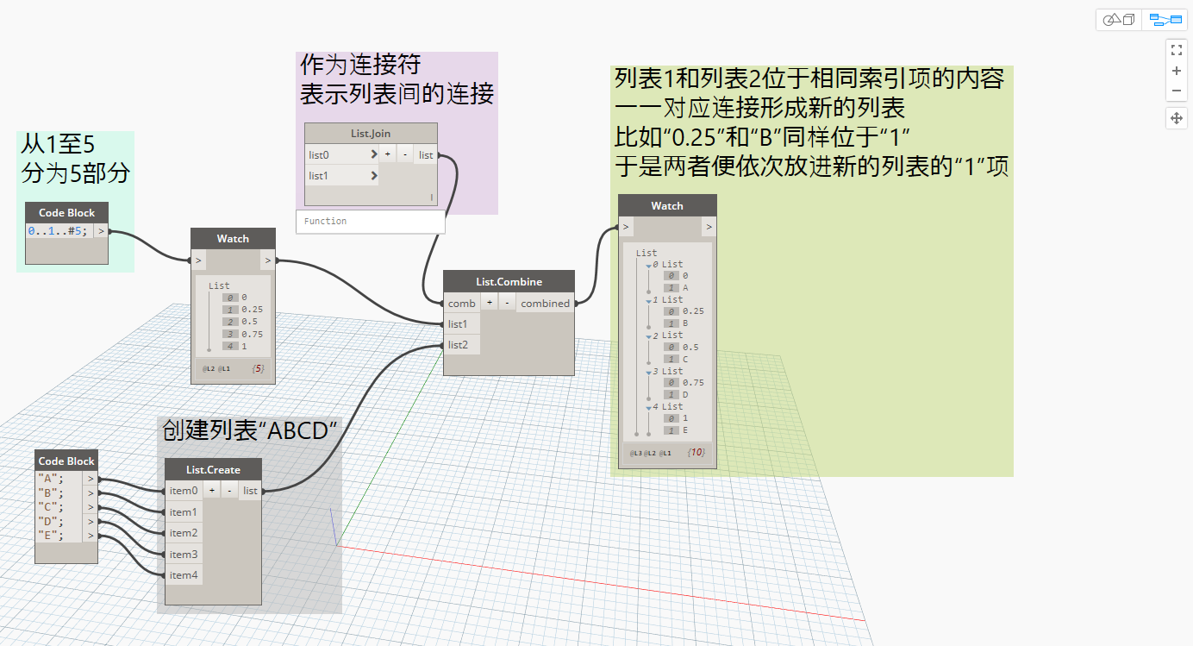
Task: Click the "A" output port of the Code Block
Action: click(91, 479)
